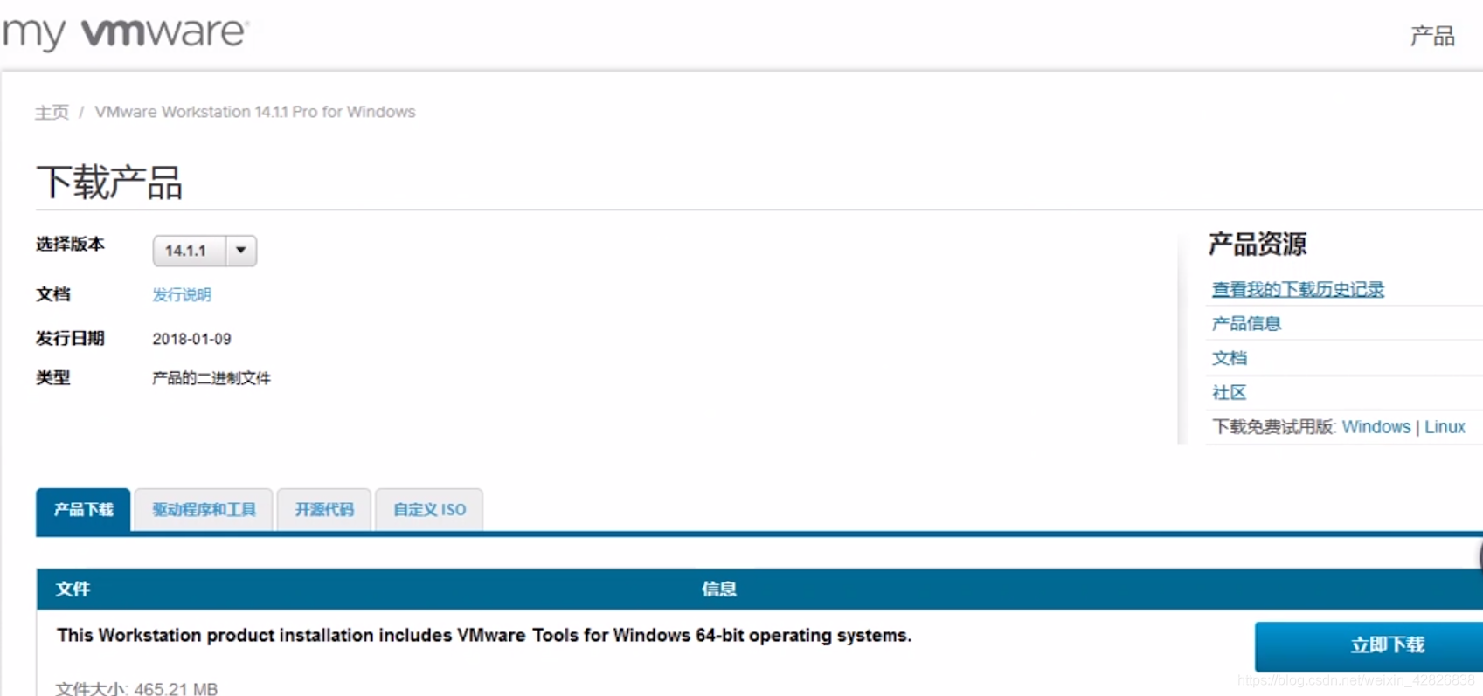Click VMware Workstation 14.1.1 Pro breadcrumb
The image size is (1483, 696).
[255, 112]
